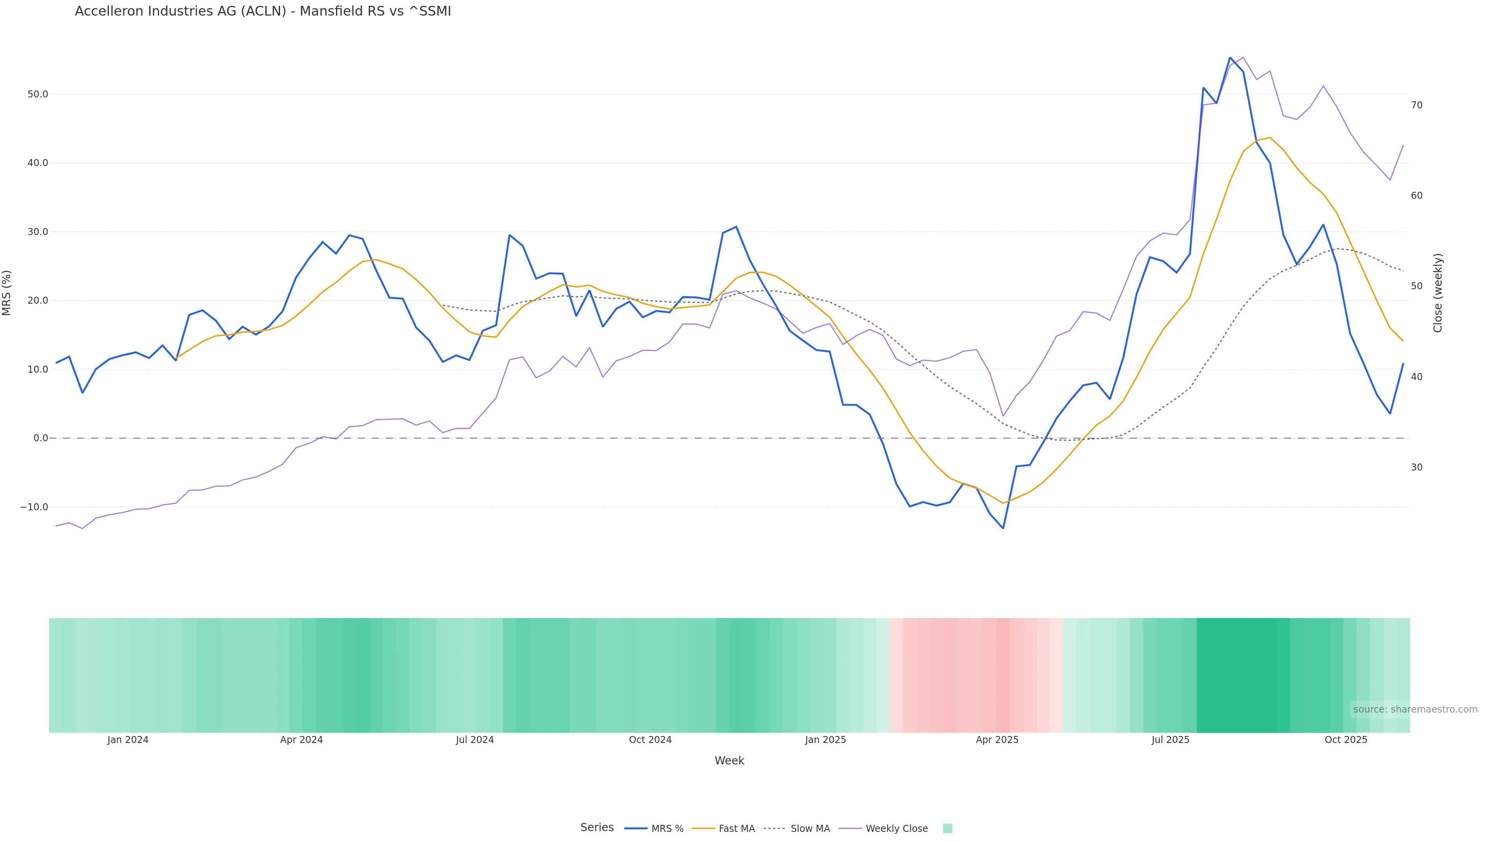Screen dimensions: 1497x842
Task: Click the 70 tick on Close axis
Action: point(1417,105)
